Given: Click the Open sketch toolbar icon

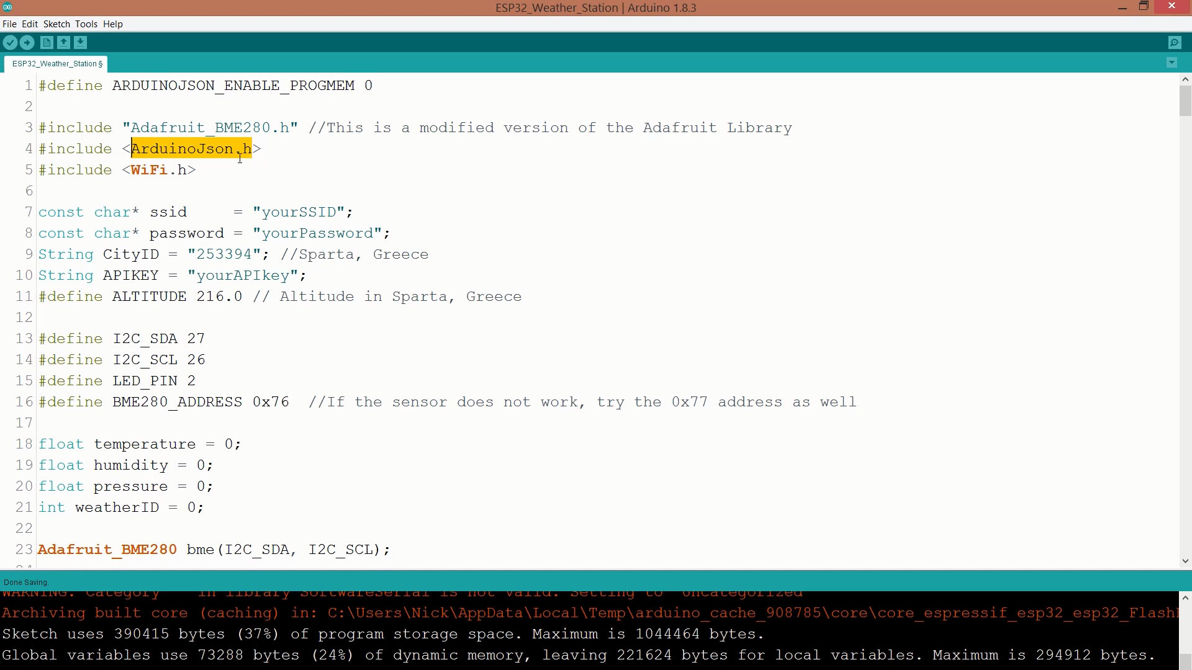Looking at the screenshot, I should (x=63, y=43).
